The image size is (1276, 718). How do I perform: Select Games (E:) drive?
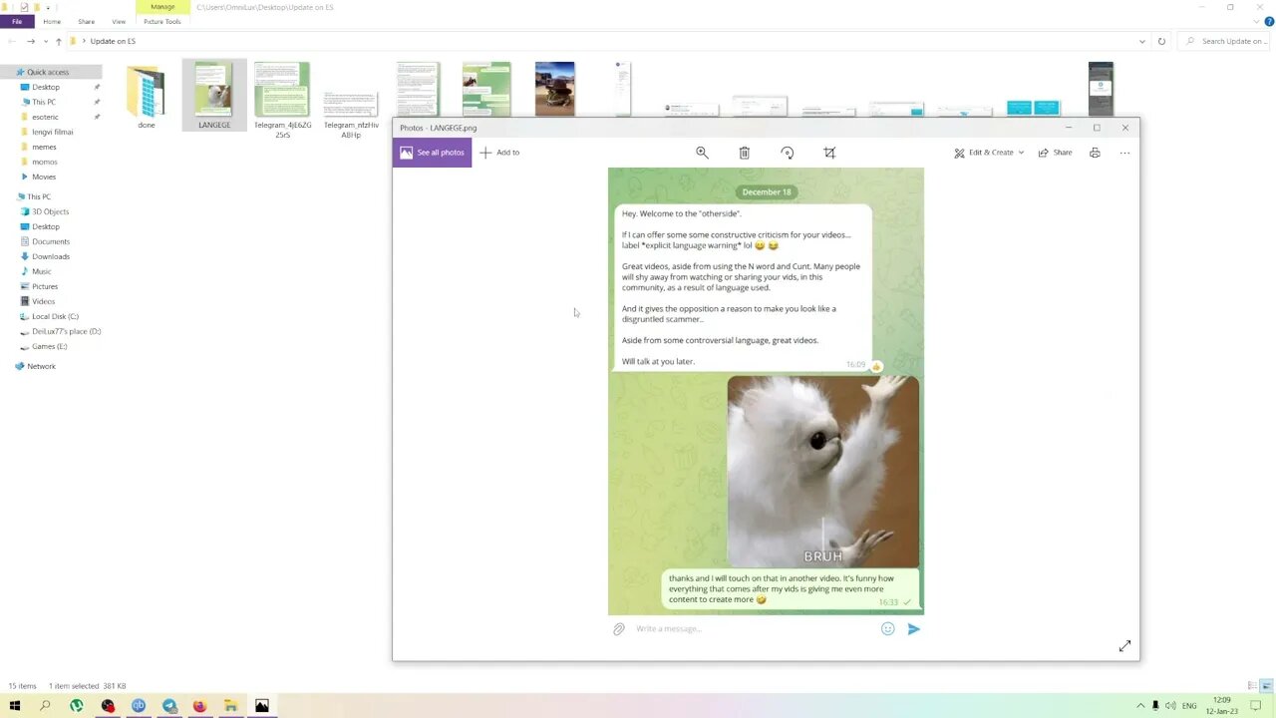tap(49, 346)
